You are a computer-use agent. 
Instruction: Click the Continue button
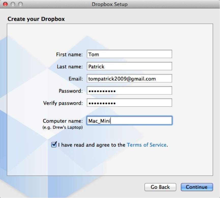tap(197, 187)
